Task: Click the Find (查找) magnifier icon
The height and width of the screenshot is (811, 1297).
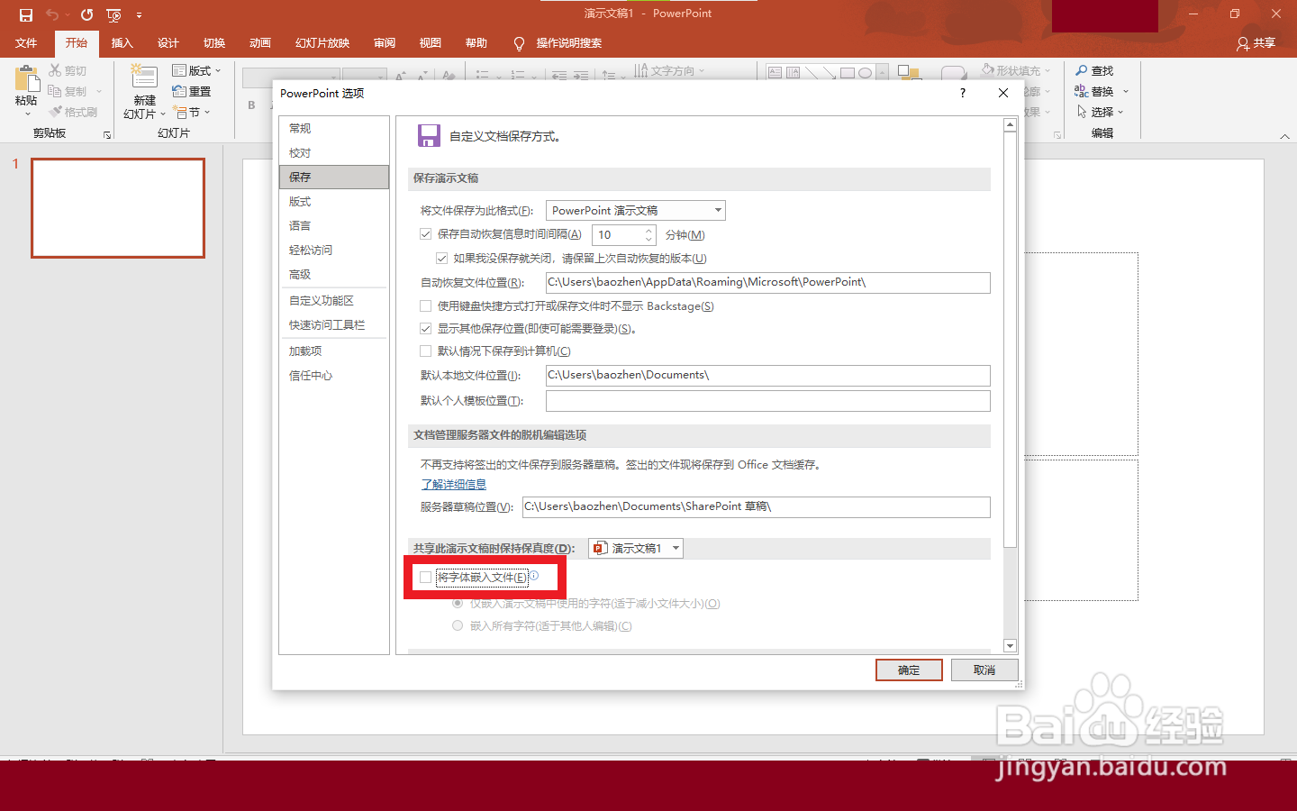Action: [x=1082, y=70]
